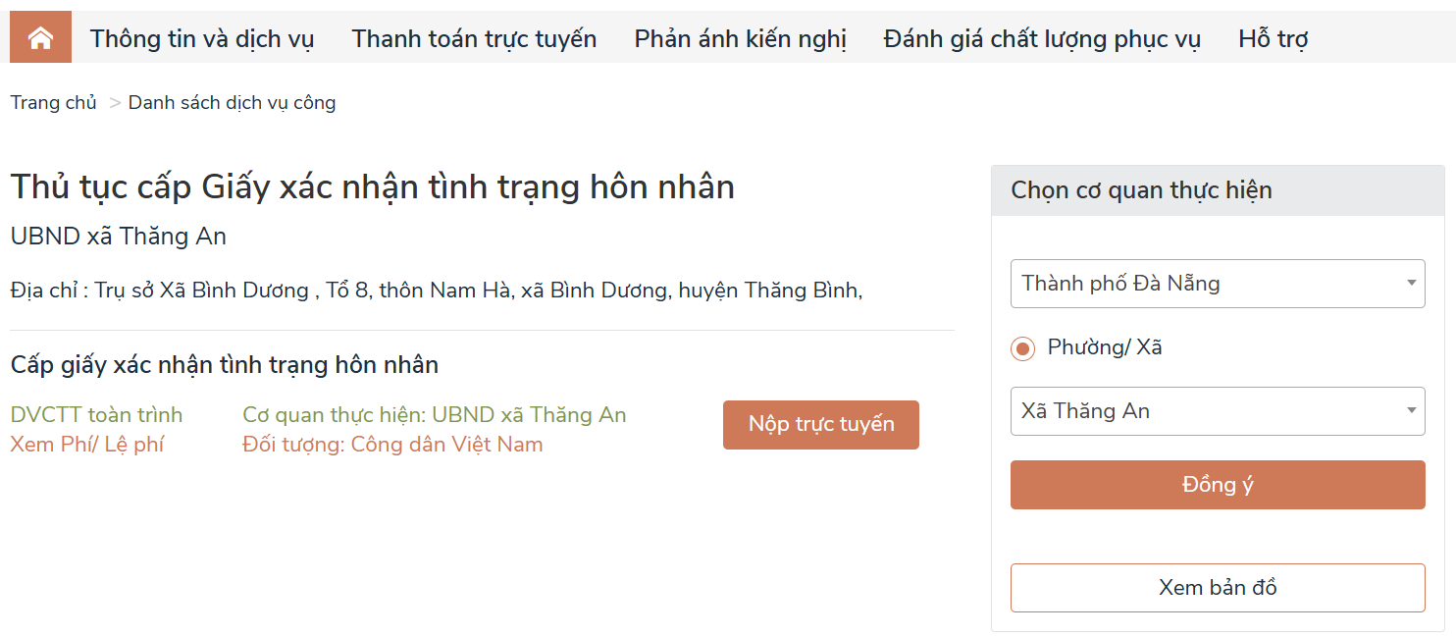Expand the Xã Thăng An dropdown
Image resolution: width=1456 pixels, height=636 pixels.
pyautogui.click(x=1217, y=411)
